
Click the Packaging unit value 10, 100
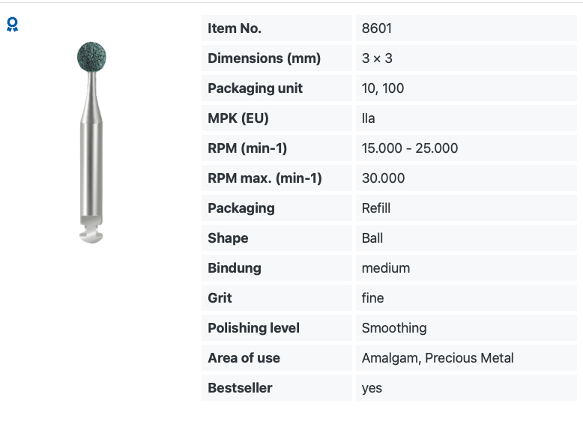point(383,88)
